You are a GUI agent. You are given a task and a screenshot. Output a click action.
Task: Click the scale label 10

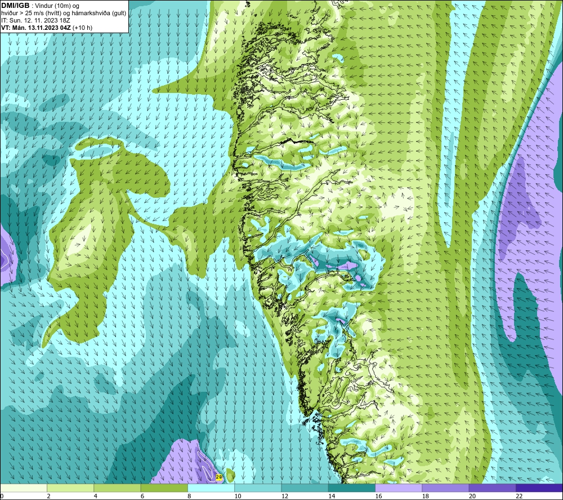click(238, 497)
